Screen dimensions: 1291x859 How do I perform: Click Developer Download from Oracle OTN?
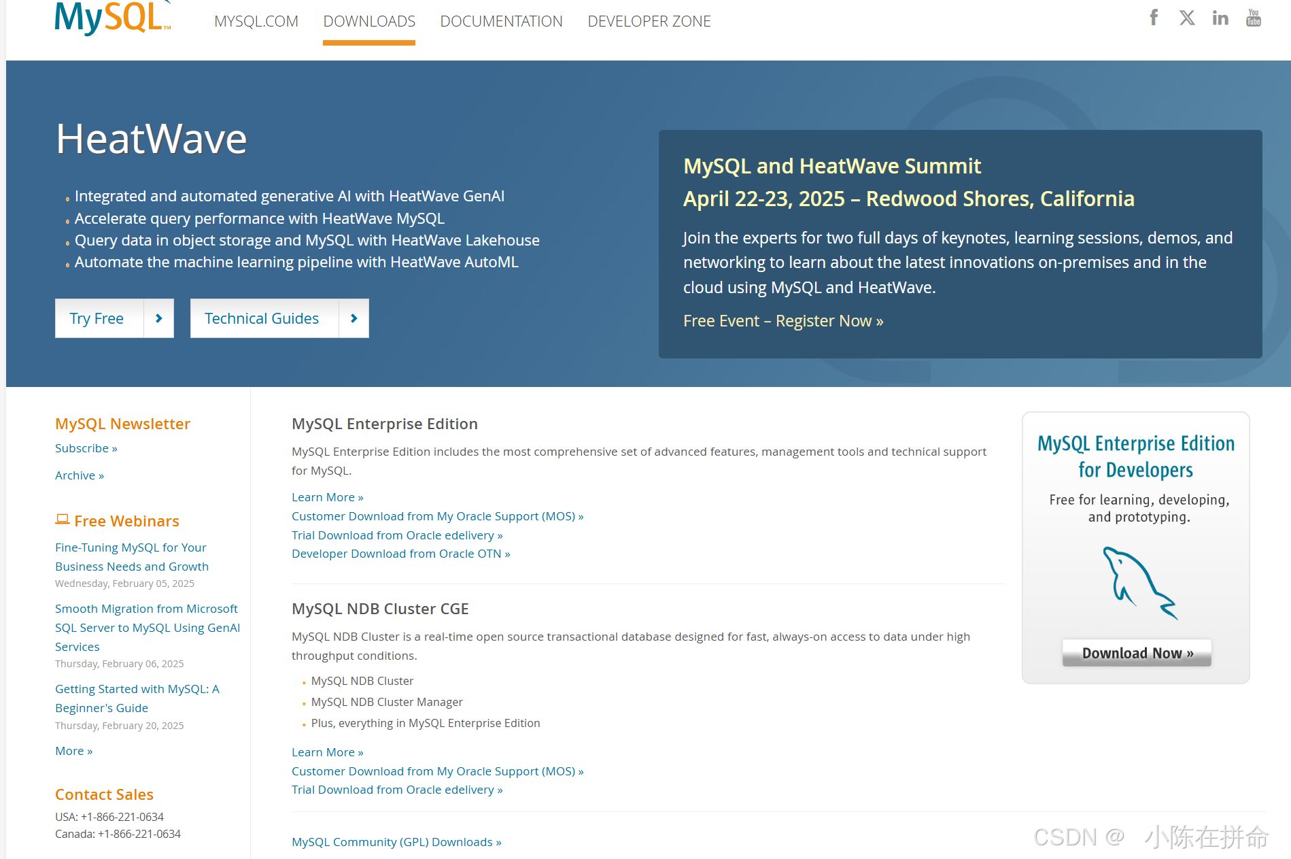coord(401,554)
